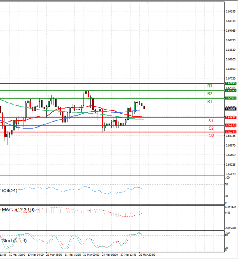Image resolution: width=238 pixels, height=259 pixels.
Task: Click the RSI(14) indicator label
Action: click(10, 190)
